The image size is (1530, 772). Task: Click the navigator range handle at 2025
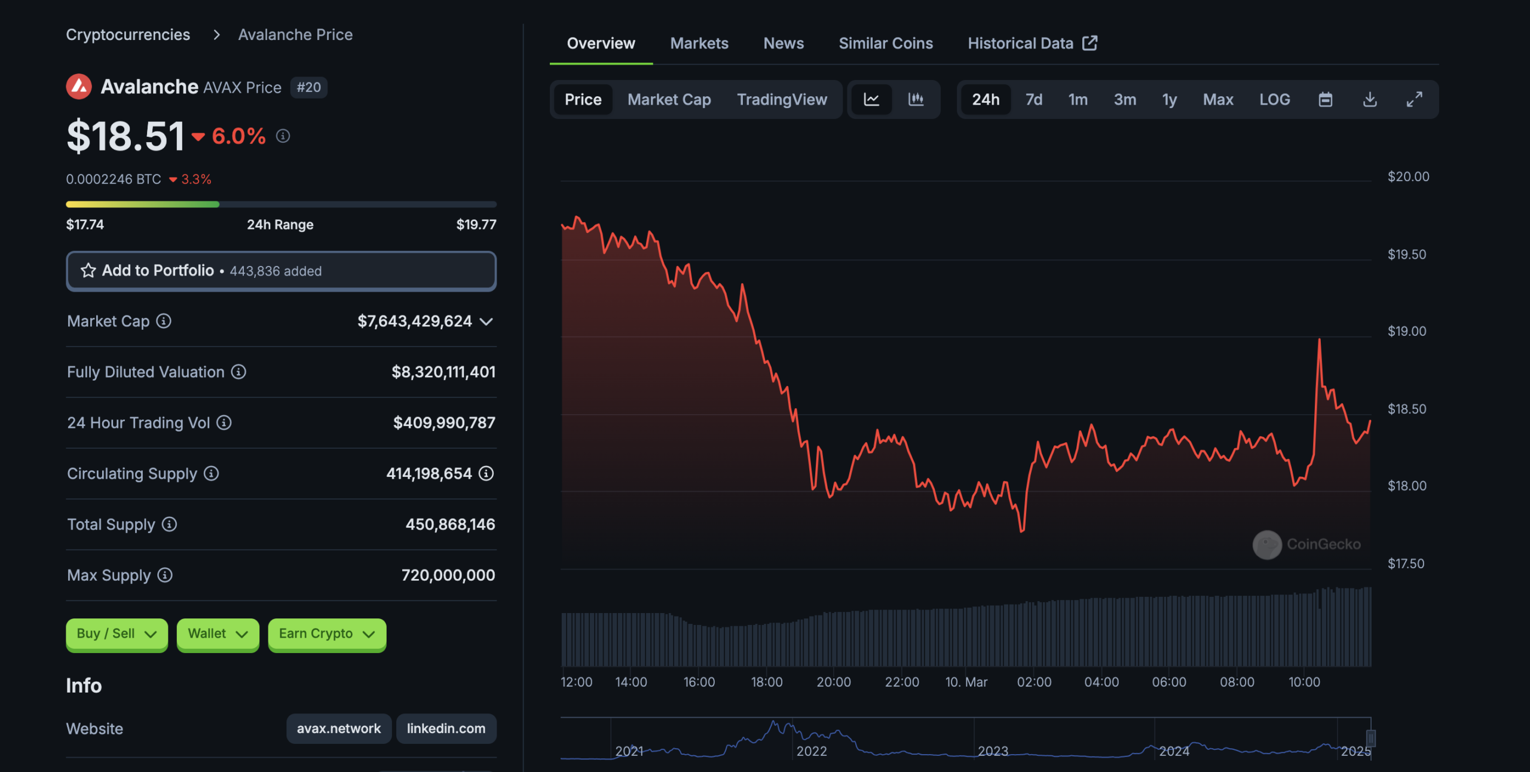pyautogui.click(x=1371, y=739)
